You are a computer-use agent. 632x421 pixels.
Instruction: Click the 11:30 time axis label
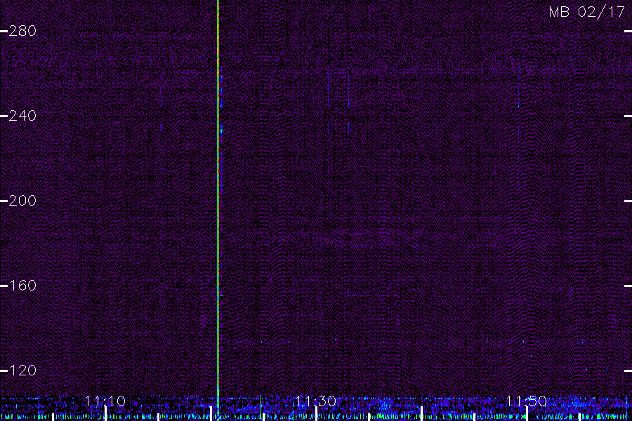315,401
